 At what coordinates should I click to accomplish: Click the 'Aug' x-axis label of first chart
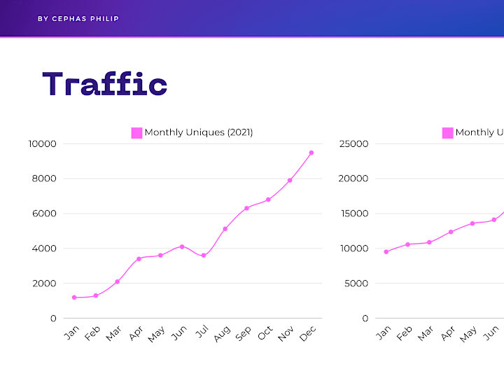coord(222,334)
